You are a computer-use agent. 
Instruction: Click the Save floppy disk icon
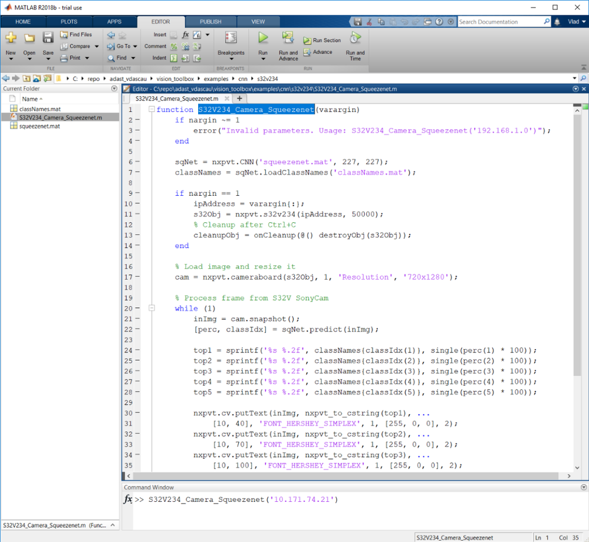tap(48, 38)
